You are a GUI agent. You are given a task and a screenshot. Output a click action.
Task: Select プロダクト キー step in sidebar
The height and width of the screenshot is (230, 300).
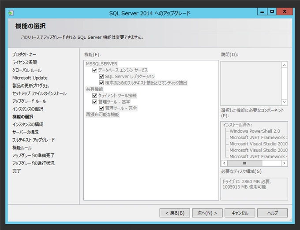pyautogui.click(x=24, y=55)
